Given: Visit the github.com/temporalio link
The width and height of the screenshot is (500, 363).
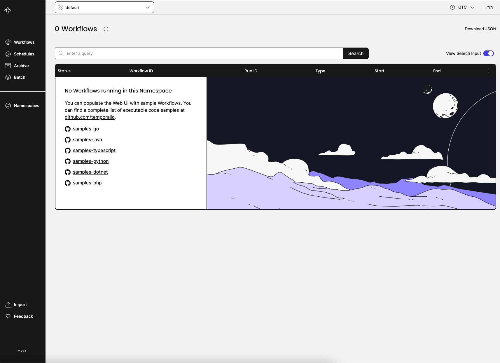Looking at the screenshot, I should [x=89, y=117].
